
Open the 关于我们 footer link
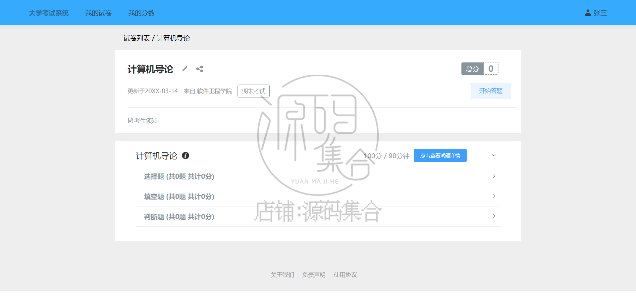coord(282,275)
